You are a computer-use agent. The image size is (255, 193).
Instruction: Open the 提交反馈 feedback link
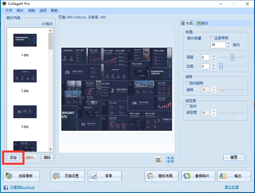pyautogui.click(x=232, y=187)
